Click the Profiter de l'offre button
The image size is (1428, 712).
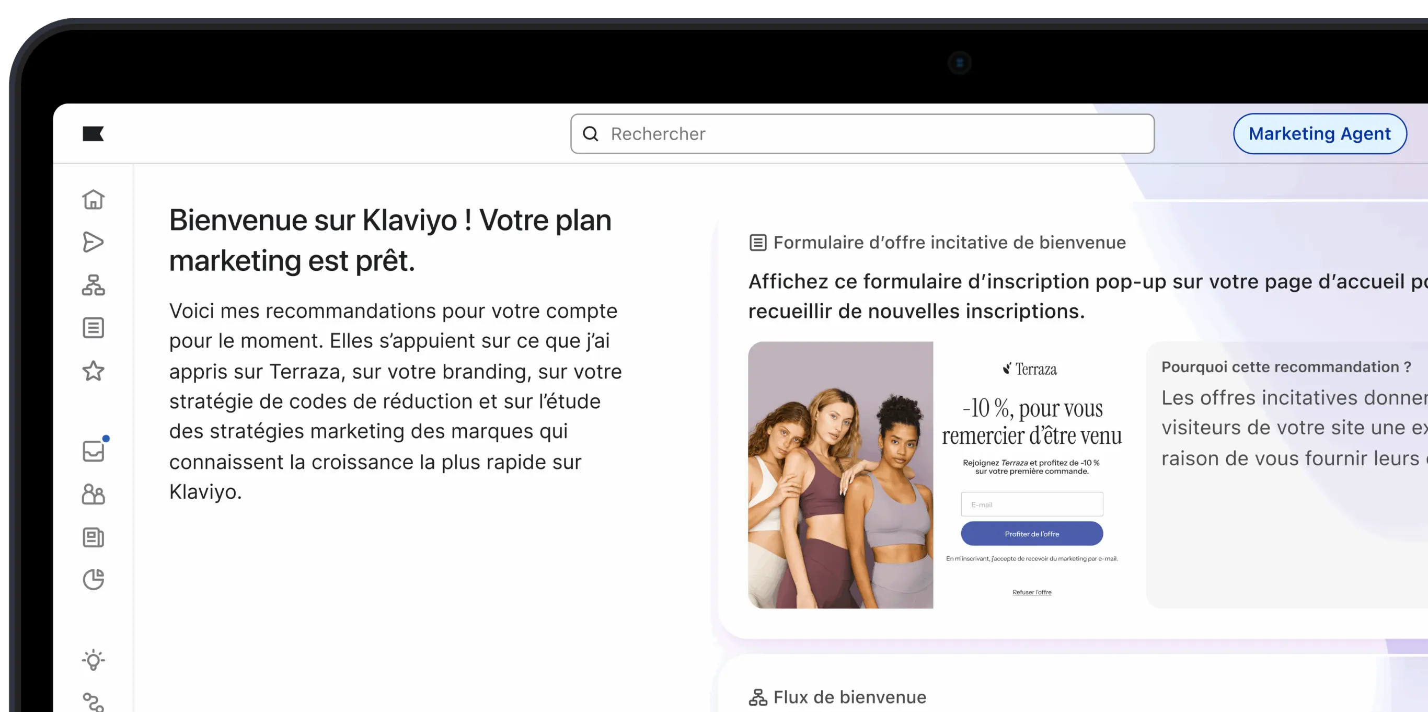(1032, 533)
